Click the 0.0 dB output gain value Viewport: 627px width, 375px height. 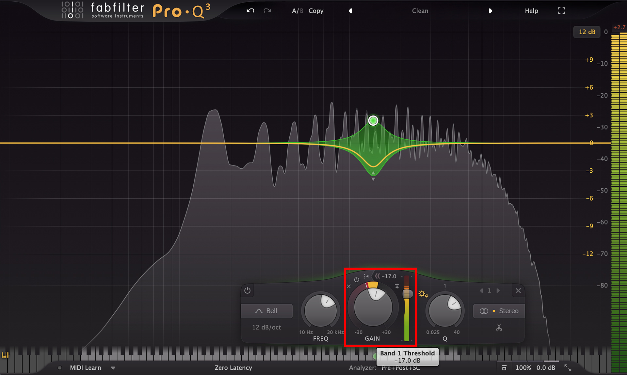(x=546, y=368)
